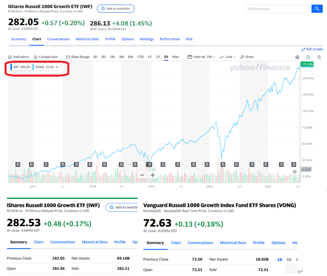Go to the top Profile tab
327x276 pixels.
[110, 39]
